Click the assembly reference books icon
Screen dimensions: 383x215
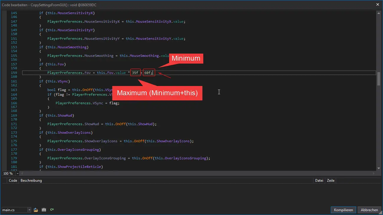(x=44, y=210)
